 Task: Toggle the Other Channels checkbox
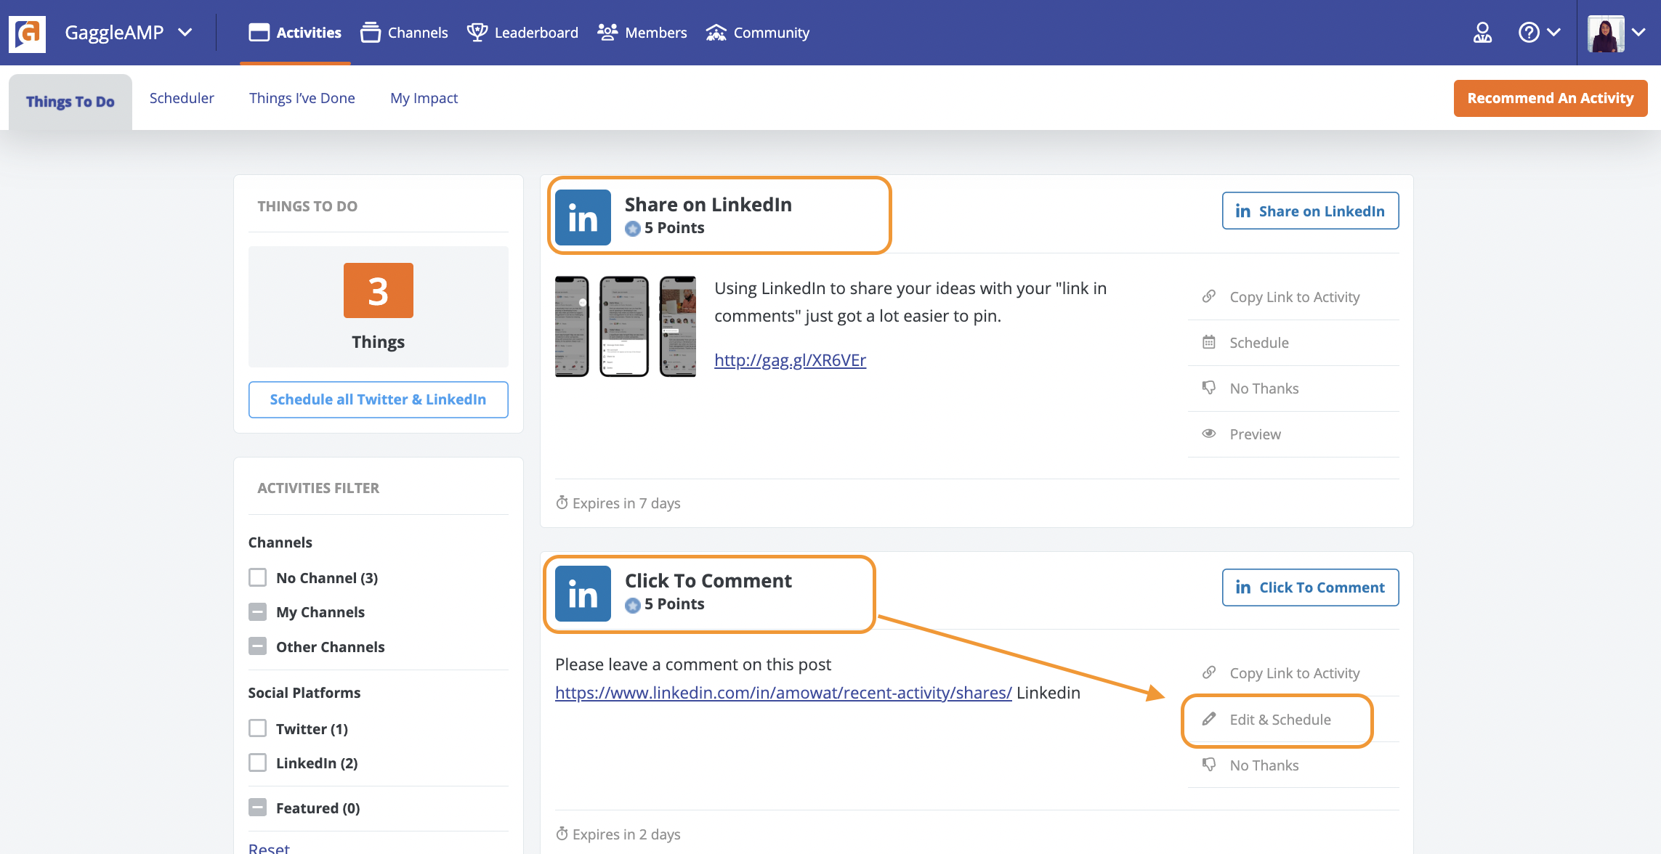pos(257,646)
